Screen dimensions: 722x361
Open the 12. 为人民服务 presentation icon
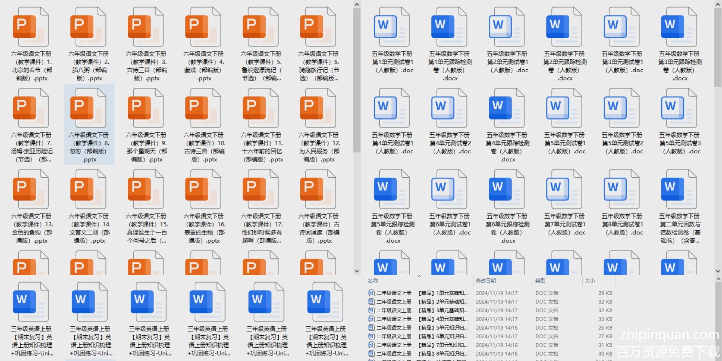[318, 108]
